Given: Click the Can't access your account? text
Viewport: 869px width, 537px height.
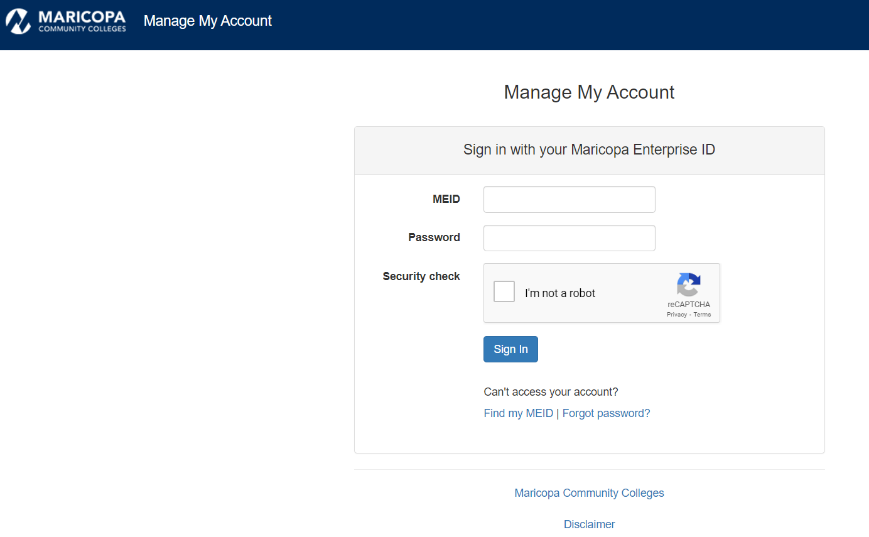Looking at the screenshot, I should click(x=551, y=392).
